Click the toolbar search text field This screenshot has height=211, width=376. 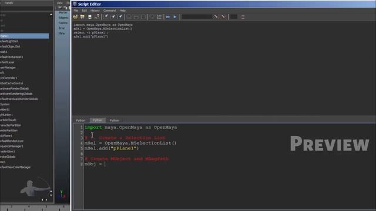(197, 17)
